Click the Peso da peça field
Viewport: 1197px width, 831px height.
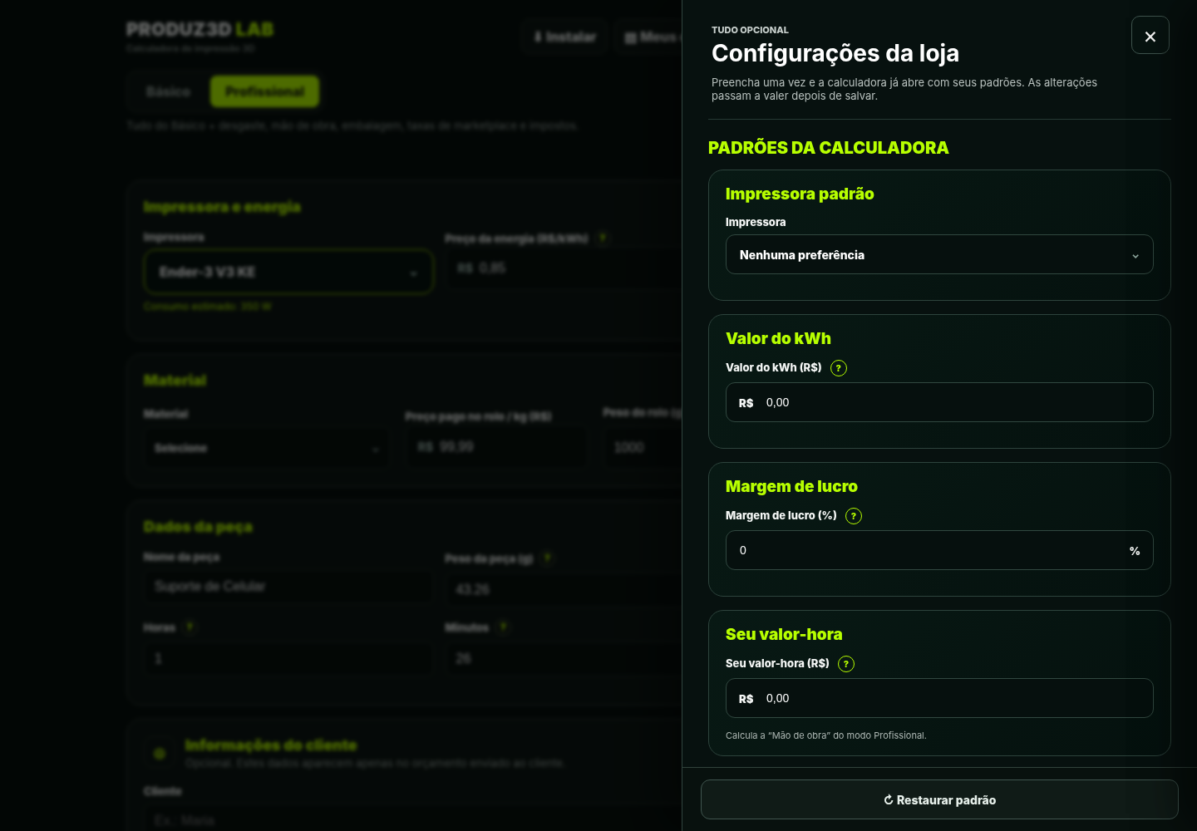[563, 589]
